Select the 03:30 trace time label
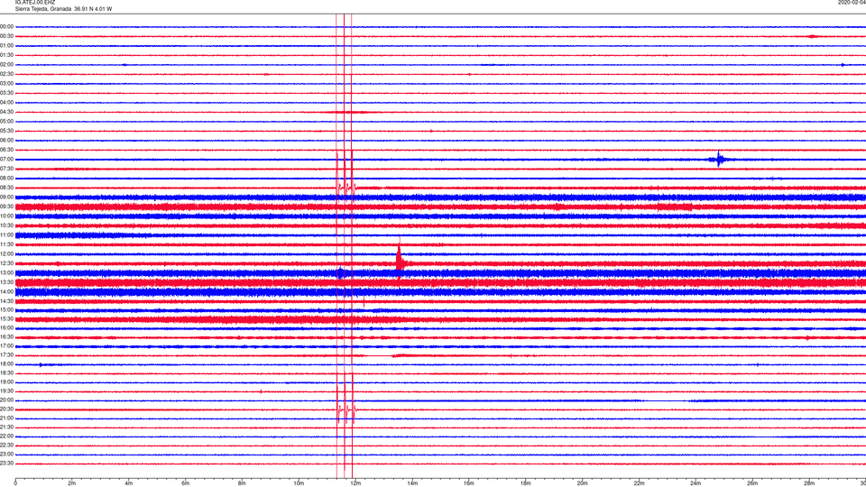This screenshot has width=866, height=487. click(7, 93)
